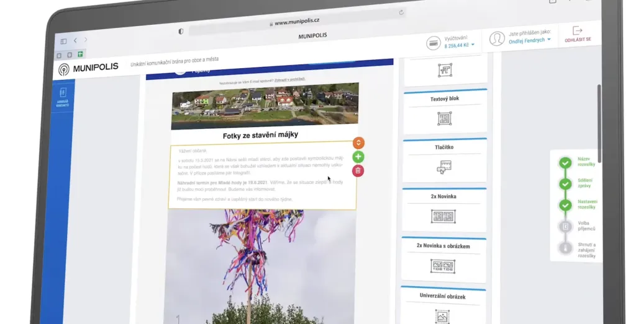Screen dimensions: 636x324
Task: Click the heading block icon above Textový blok
Action: (445, 70)
